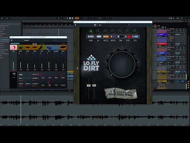190x143 pixels.
Task: Enable the 1200 LED in Lo Fly Dirt
Action: click(120, 31)
